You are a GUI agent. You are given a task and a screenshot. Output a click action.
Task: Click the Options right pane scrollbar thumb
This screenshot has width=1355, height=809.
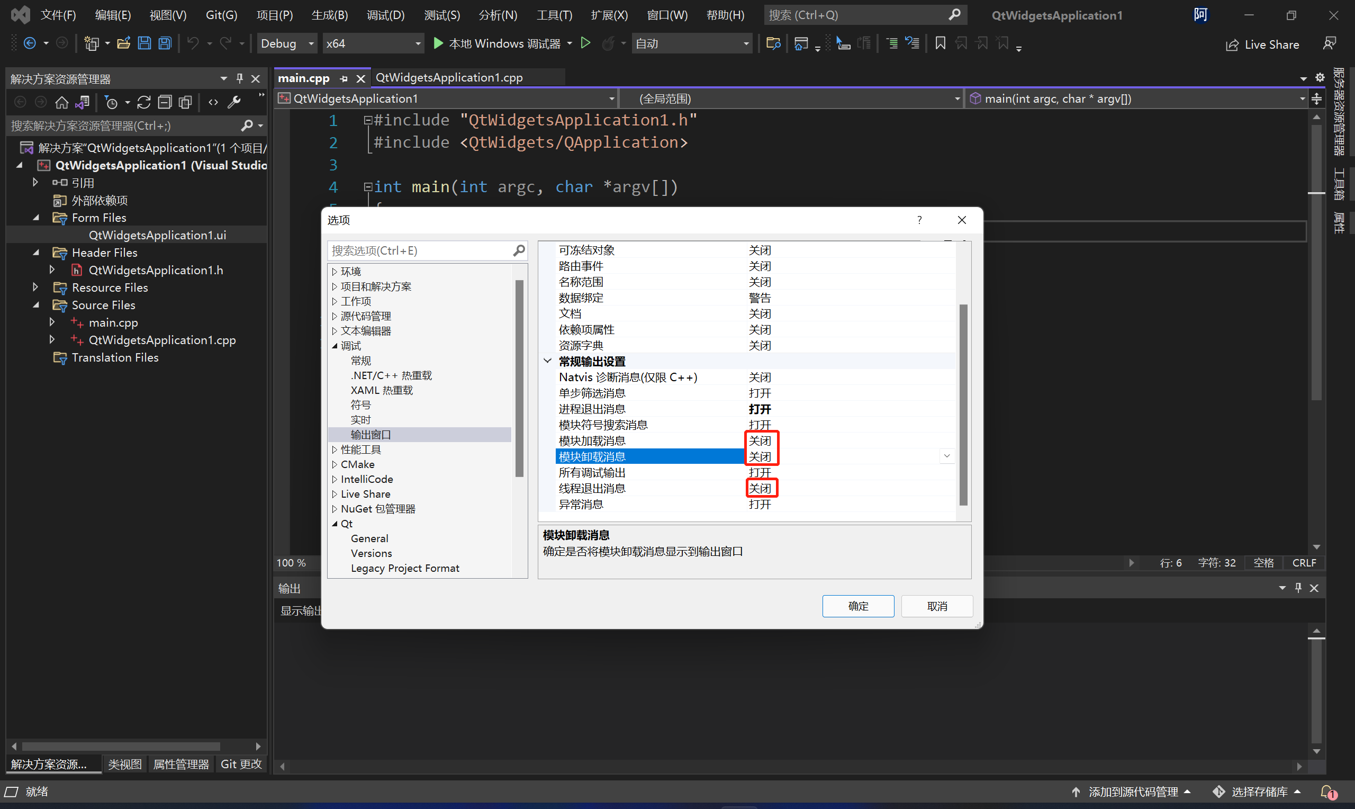[963, 404]
